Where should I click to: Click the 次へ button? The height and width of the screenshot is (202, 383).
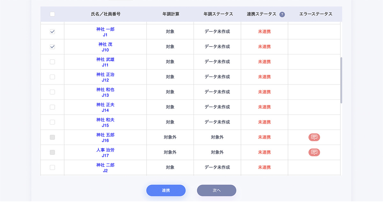click(216, 191)
